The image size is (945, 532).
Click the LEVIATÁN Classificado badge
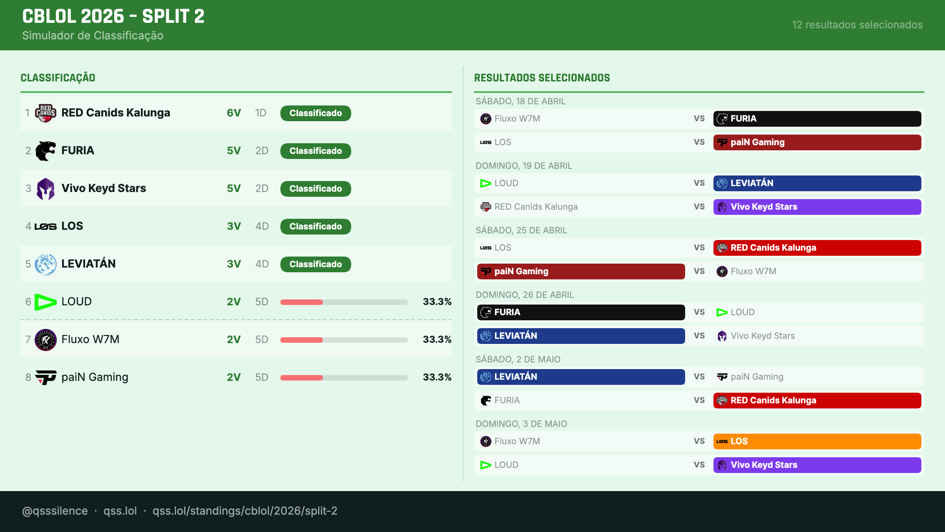(x=315, y=264)
